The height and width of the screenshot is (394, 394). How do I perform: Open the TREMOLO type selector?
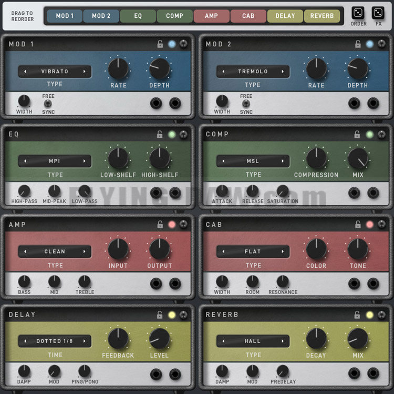tap(253, 72)
